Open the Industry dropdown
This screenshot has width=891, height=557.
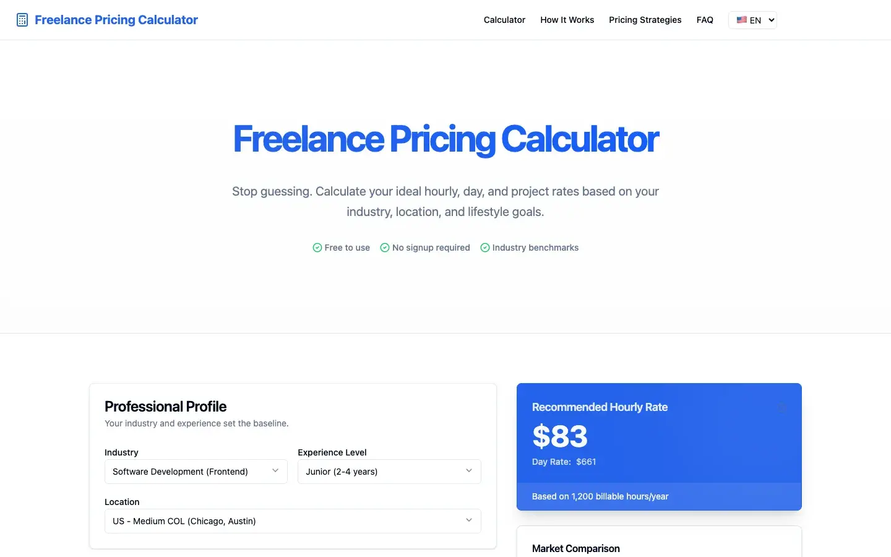tap(196, 472)
